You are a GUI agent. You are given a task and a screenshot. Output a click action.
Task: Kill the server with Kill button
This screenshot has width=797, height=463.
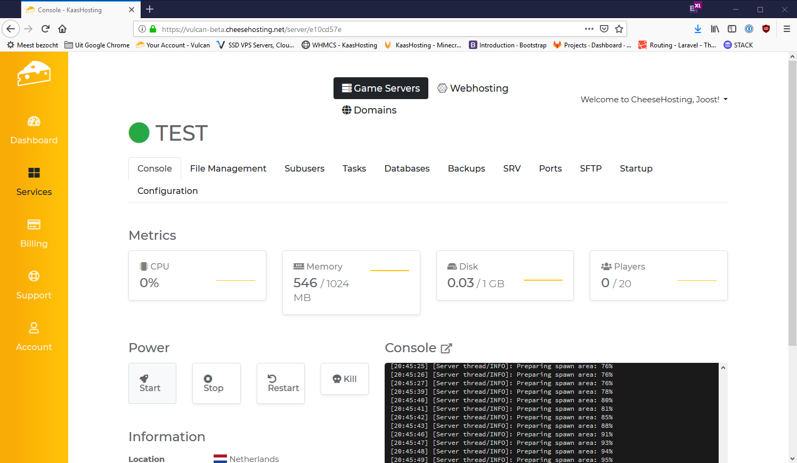click(345, 379)
